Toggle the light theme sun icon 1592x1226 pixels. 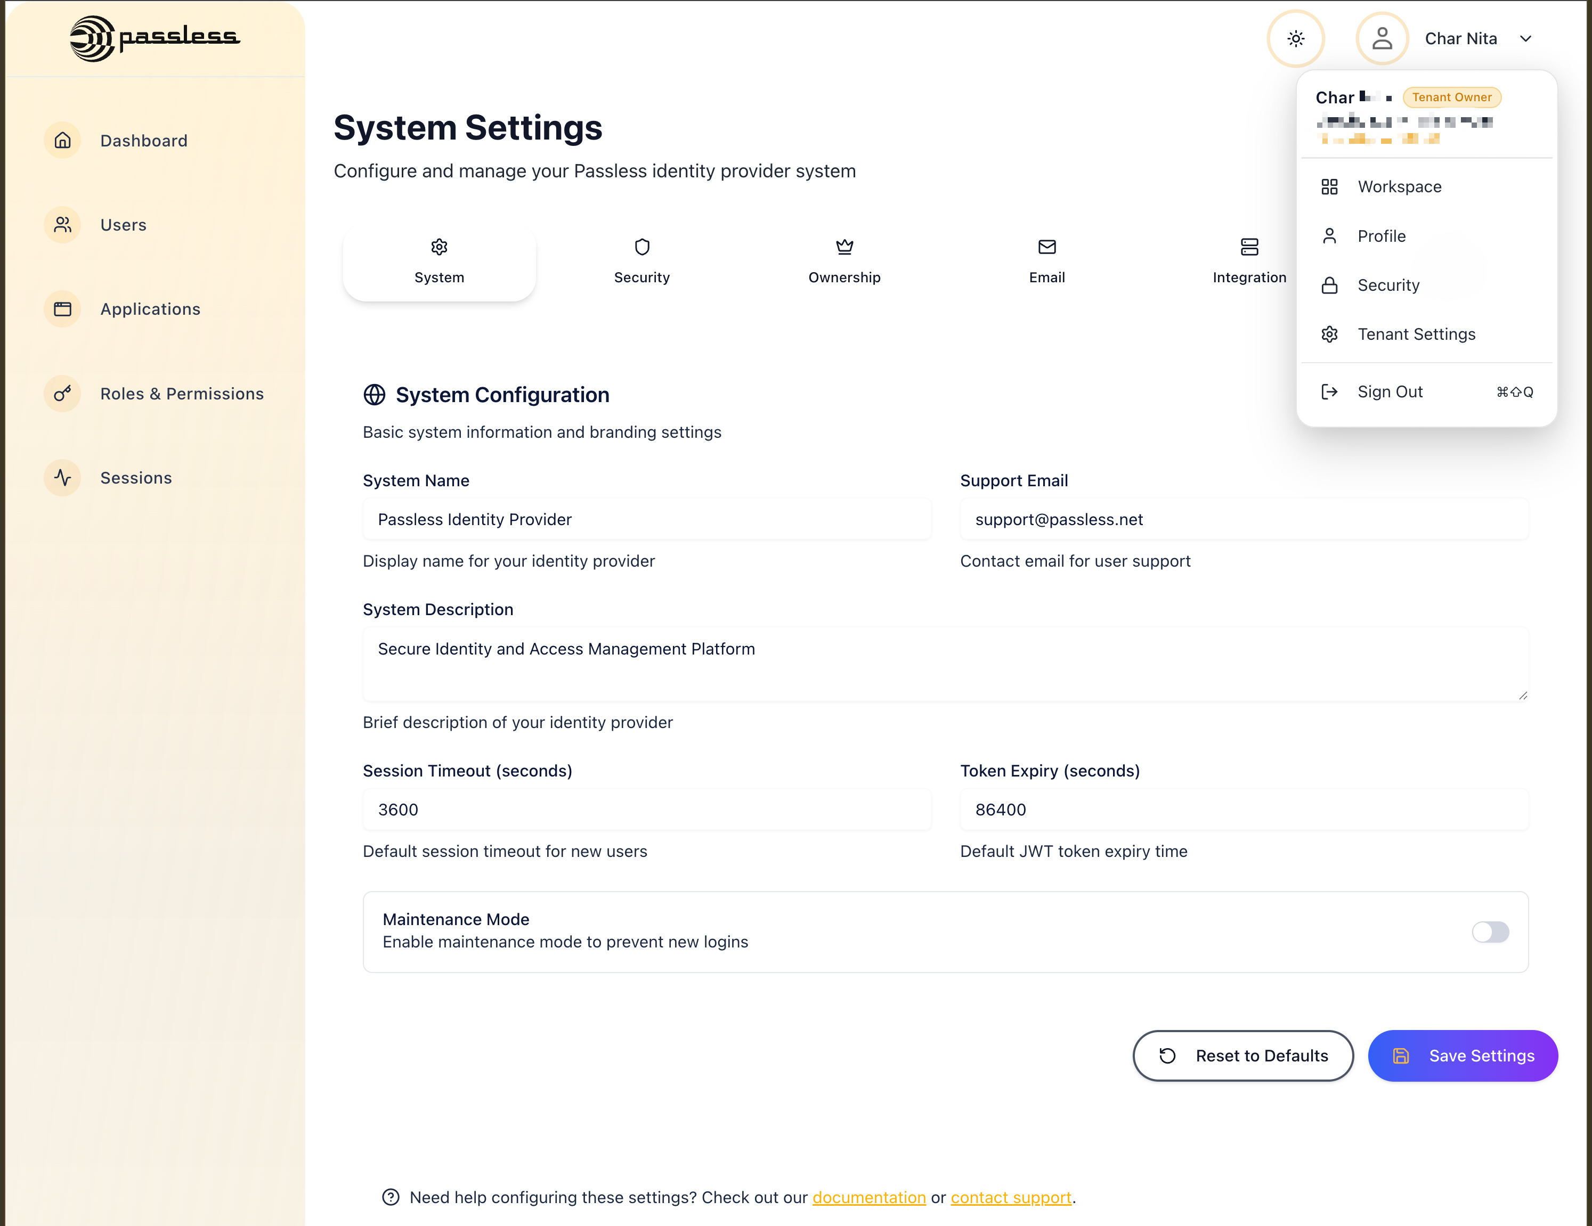click(x=1295, y=38)
